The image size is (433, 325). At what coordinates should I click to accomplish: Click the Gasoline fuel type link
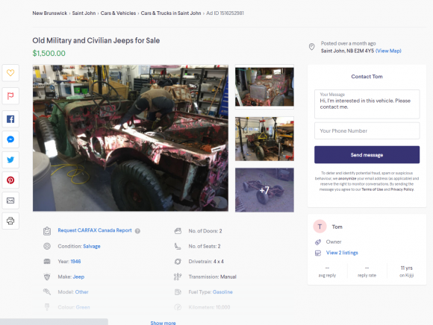tap(222, 292)
